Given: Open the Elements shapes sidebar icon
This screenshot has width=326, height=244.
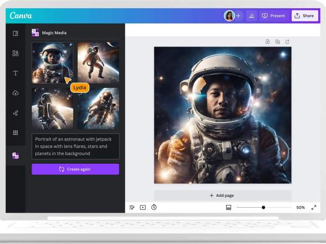Looking at the screenshot, I should 15,53.
